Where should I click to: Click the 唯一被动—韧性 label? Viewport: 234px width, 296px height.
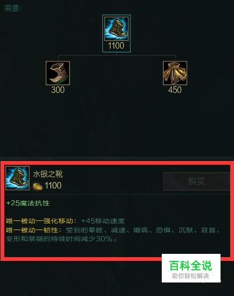point(34,230)
